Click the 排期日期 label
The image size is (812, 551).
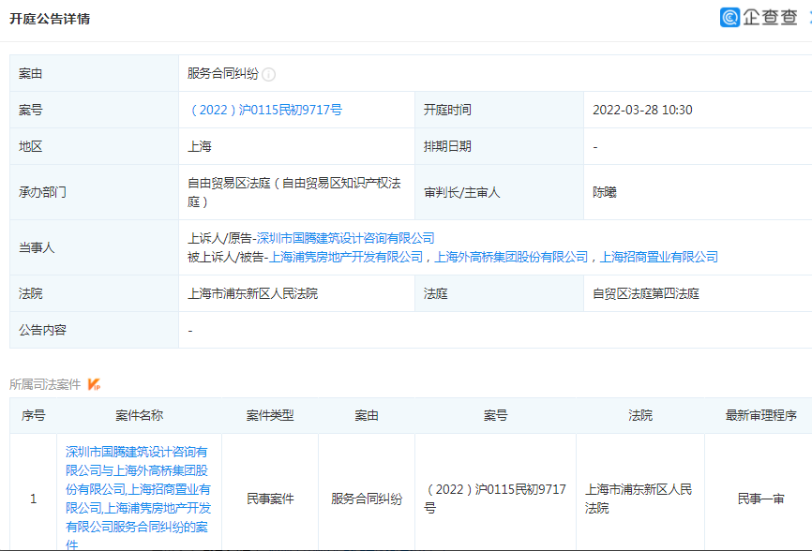(x=447, y=146)
